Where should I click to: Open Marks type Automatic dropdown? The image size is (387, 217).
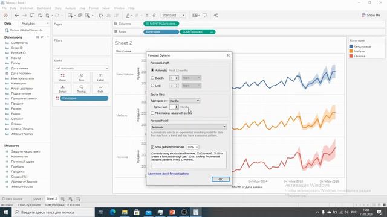tap(82, 68)
